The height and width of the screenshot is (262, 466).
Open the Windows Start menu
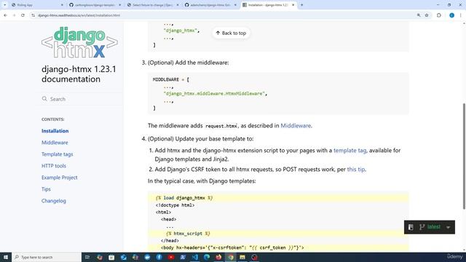coord(5,257)
